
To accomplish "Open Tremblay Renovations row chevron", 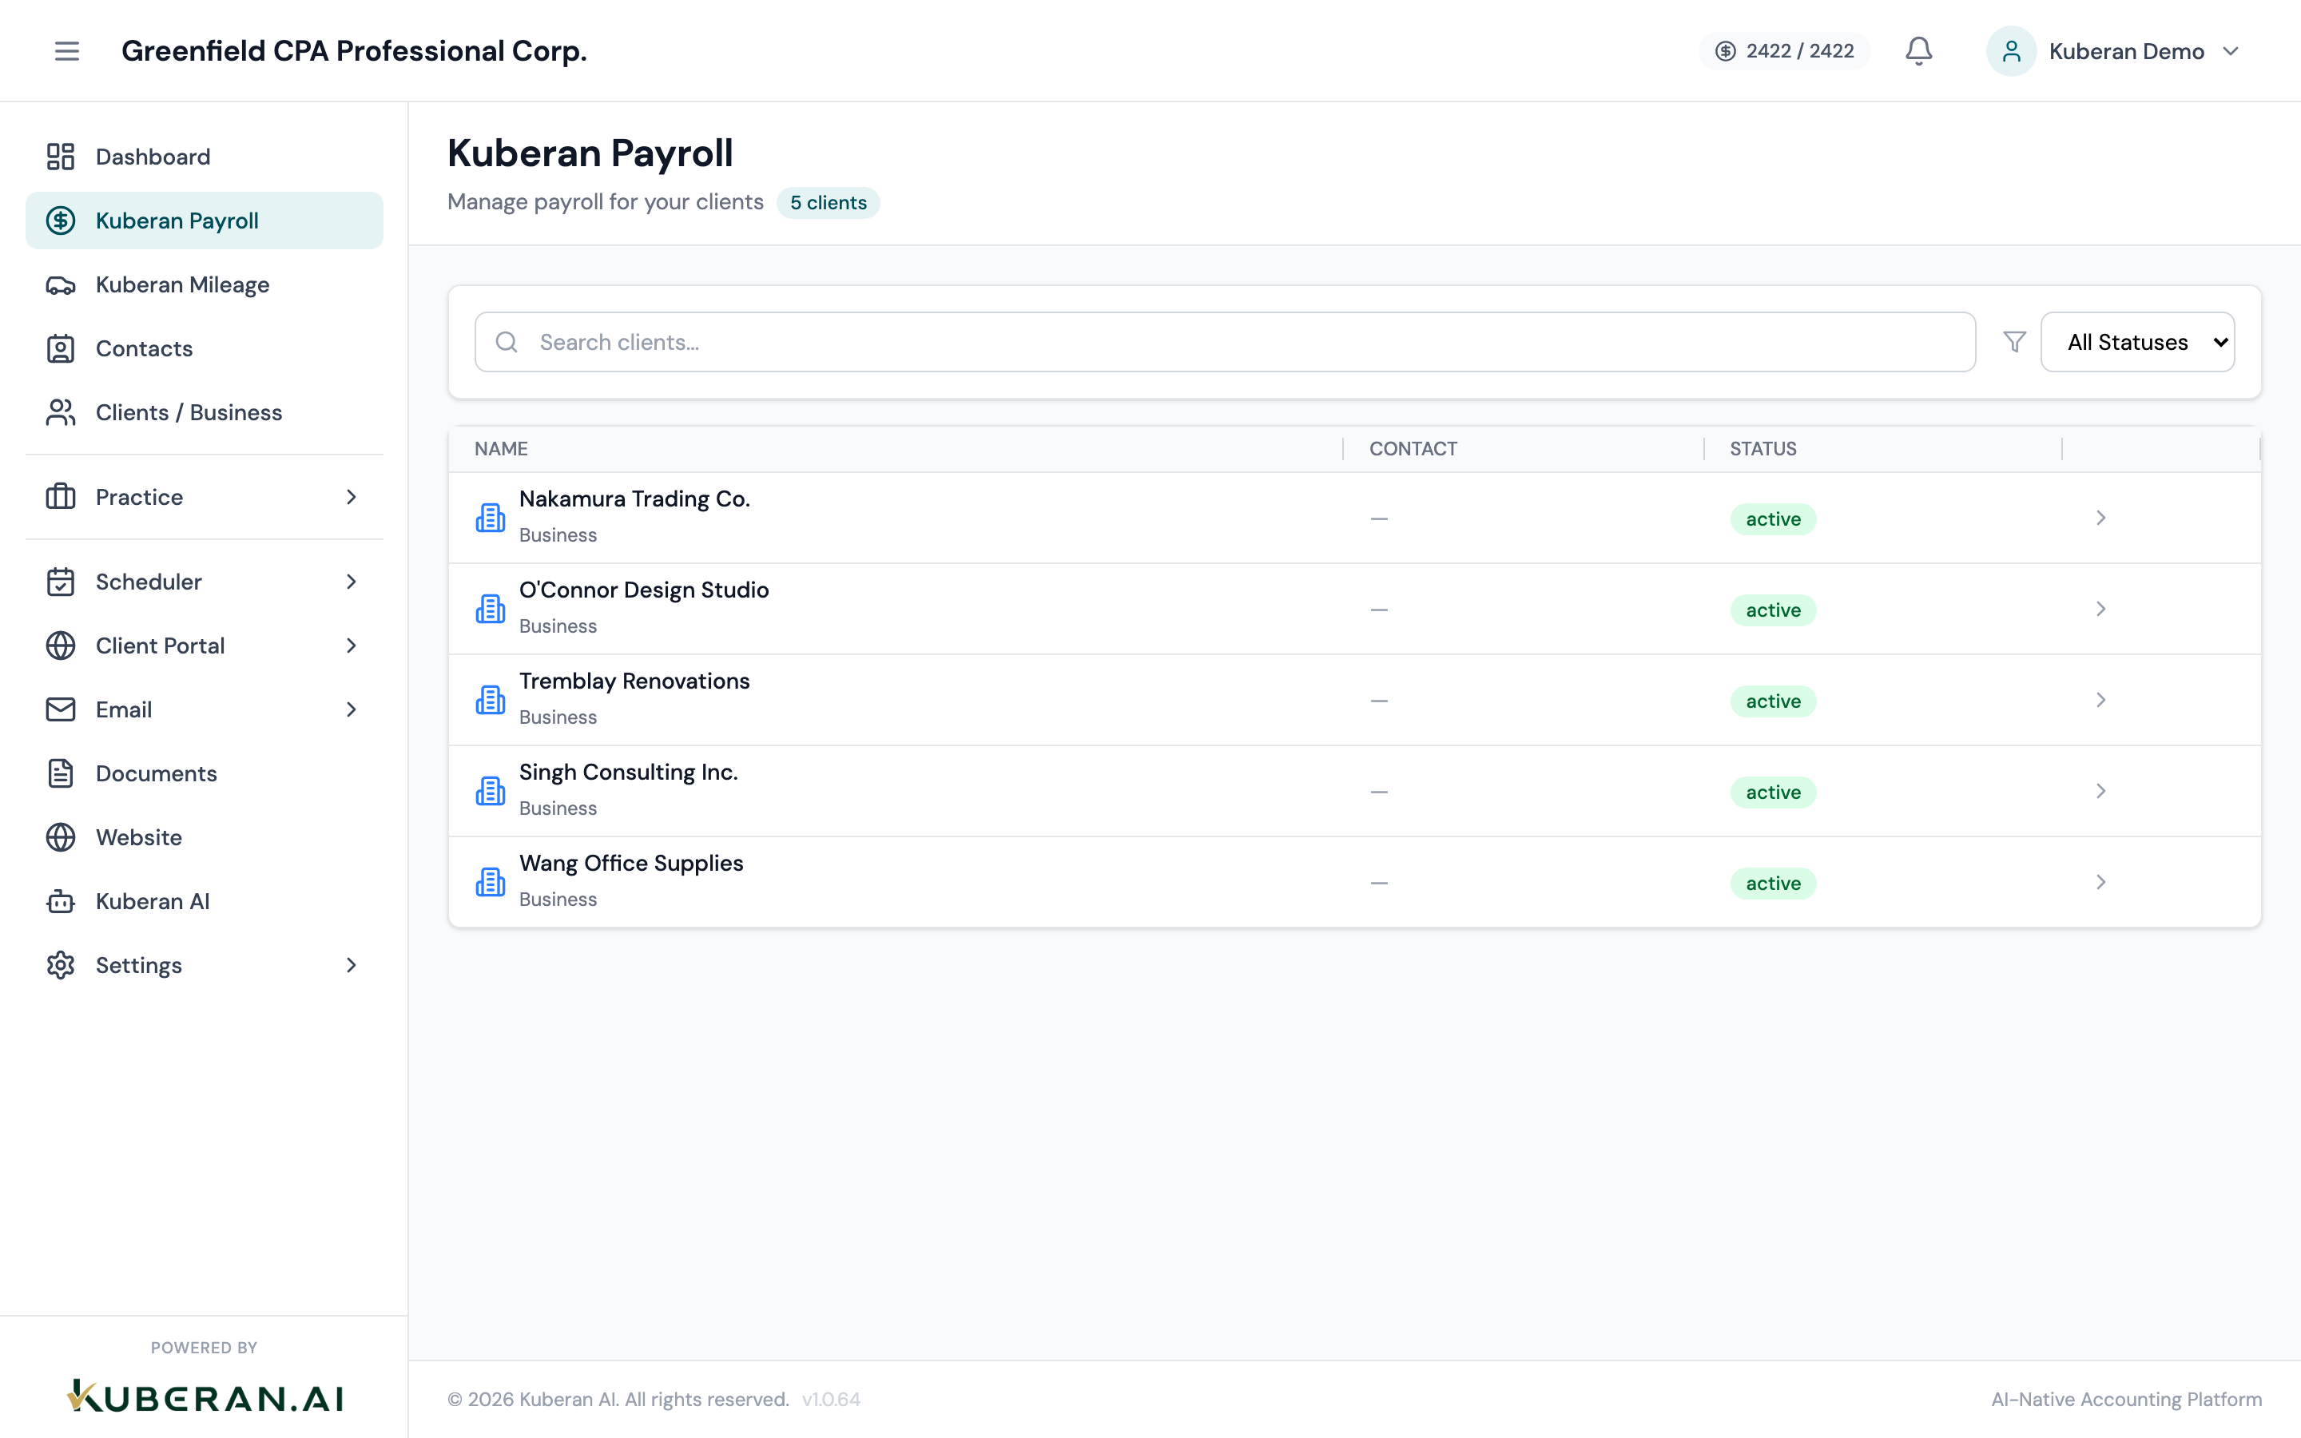I will point(2100,700).
